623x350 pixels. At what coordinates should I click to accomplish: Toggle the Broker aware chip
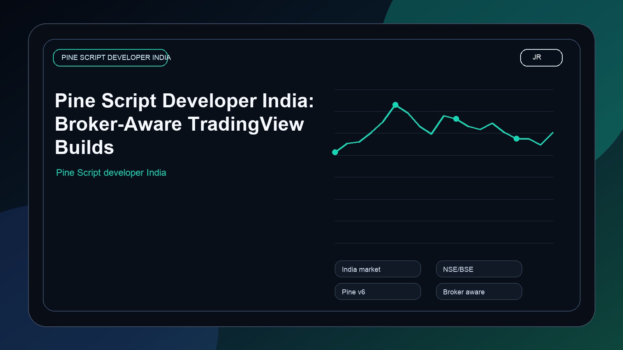coord(479,291)
